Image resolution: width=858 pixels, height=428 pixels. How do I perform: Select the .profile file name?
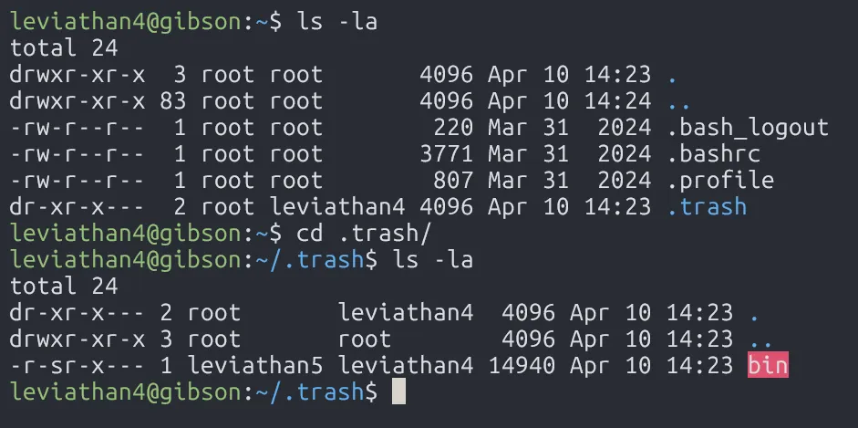pyautogui.click(x=719, y=180)
